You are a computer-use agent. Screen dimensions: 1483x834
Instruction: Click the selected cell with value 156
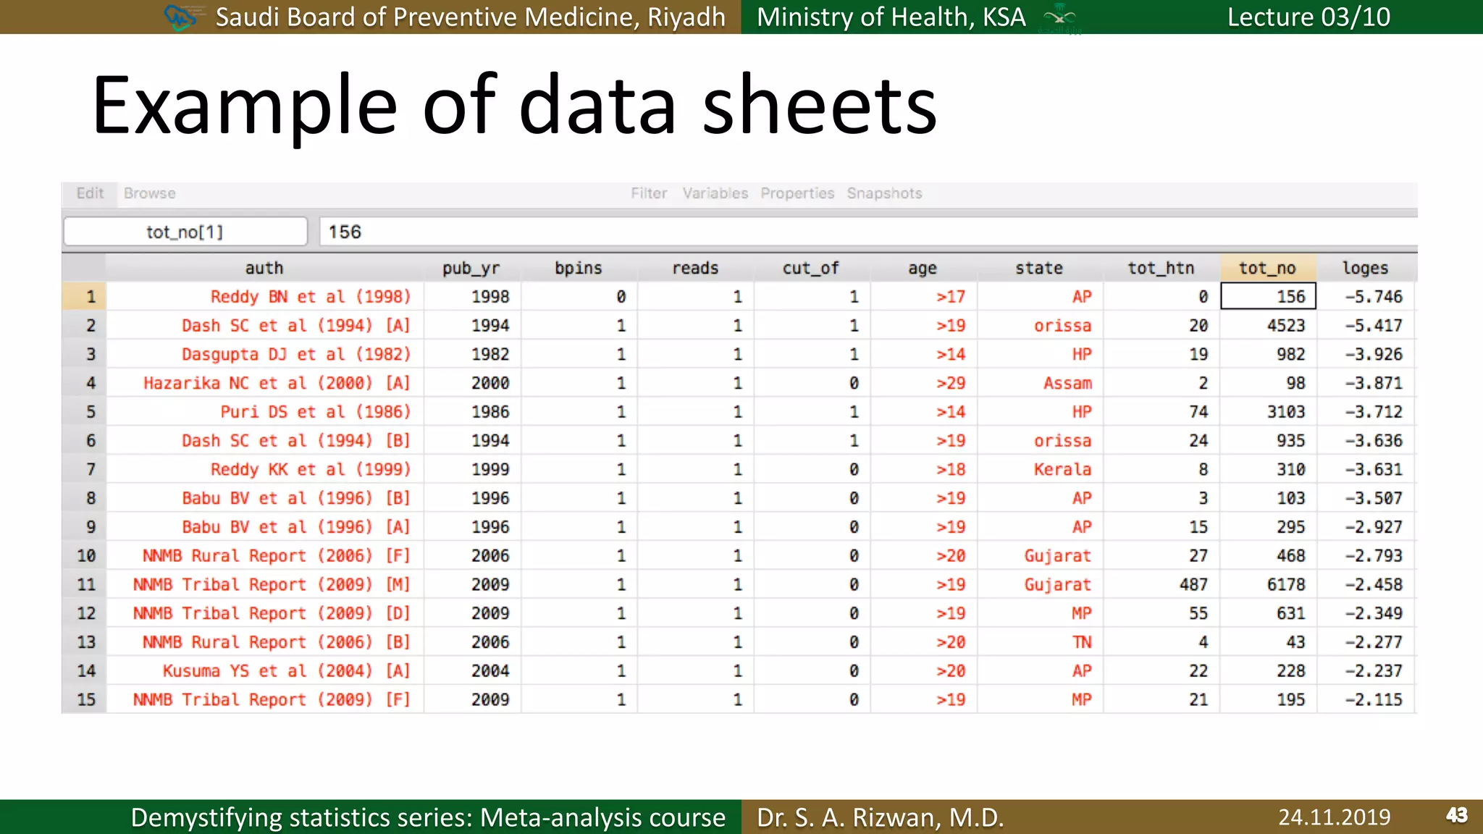click(1268, 296)
